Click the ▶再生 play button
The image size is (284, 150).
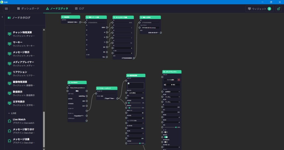tap(174, 85)
